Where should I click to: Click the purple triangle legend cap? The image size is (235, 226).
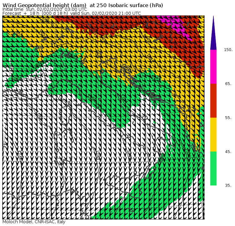(x=213, y=33)
